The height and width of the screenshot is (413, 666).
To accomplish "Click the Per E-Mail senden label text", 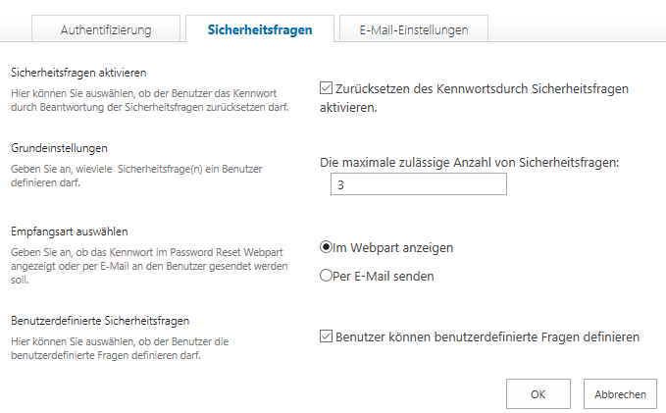I will (x=384, y=277).
